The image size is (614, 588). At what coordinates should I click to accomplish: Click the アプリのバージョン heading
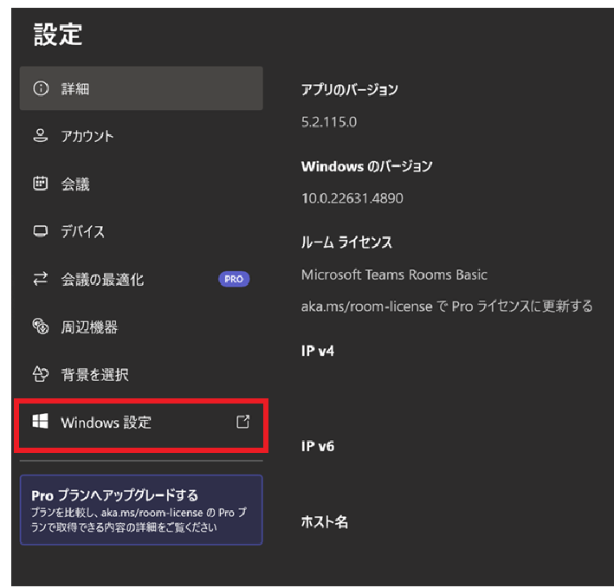tap(350, 90)
